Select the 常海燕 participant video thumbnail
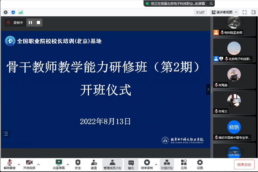The image size is (258, 172). coord(234,76)
